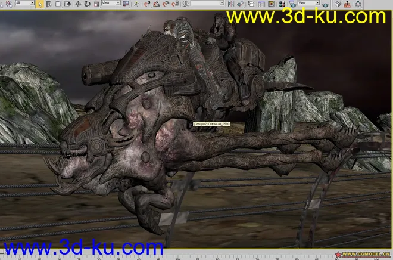The width and height of the screenshot is (393, 260).
Task: Click the white box icon right of the teapot
Action: 338,4
